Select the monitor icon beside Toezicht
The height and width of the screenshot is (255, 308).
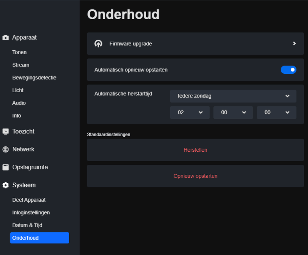tap(5, 131)
